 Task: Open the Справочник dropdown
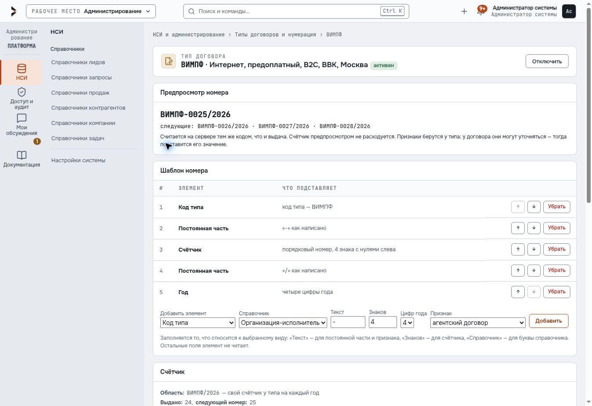(x=283, y=323)
